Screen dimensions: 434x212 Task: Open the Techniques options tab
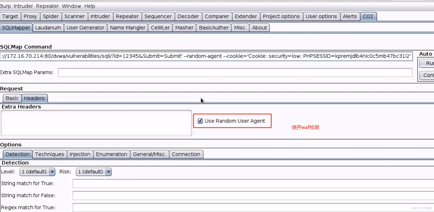(49, 154)
